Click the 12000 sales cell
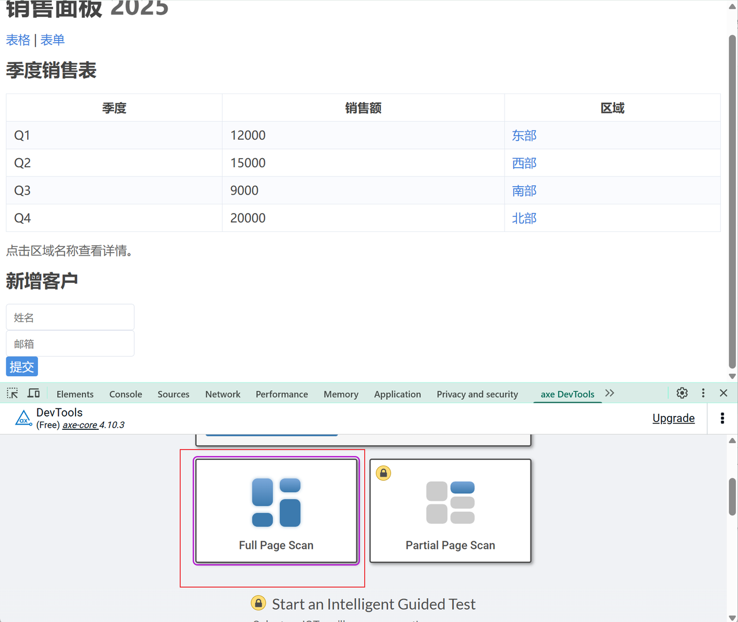Screen dimensions: 738x622 coord(363,136)
